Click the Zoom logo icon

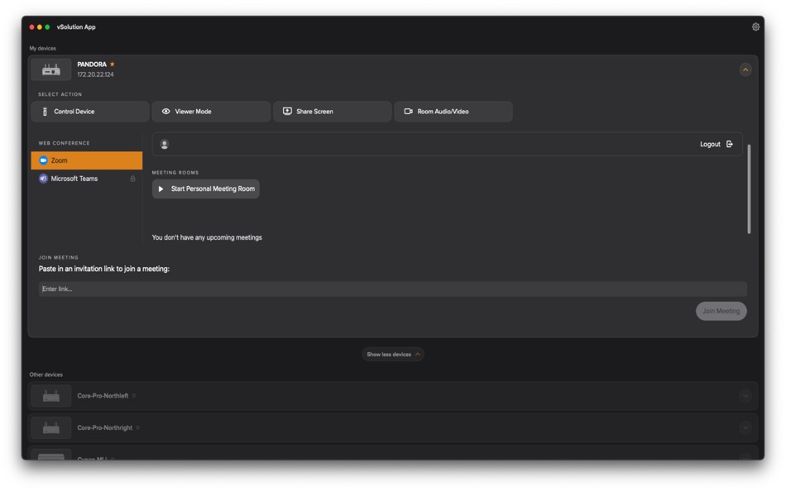point(43,160)
